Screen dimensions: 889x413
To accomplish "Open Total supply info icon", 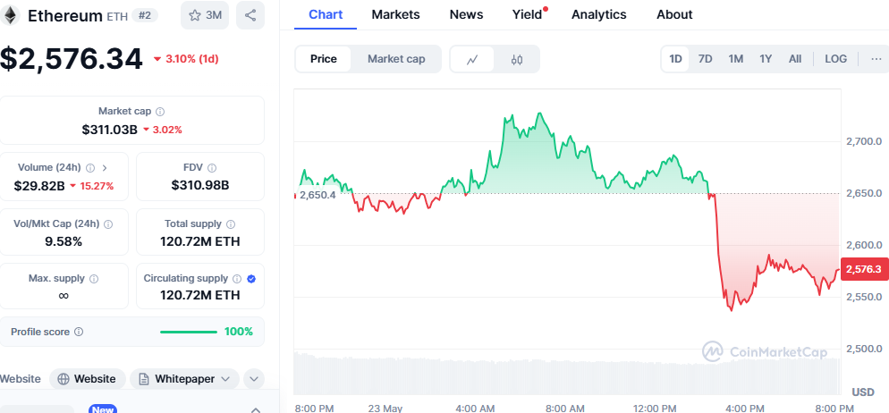I will coord(231,223).
